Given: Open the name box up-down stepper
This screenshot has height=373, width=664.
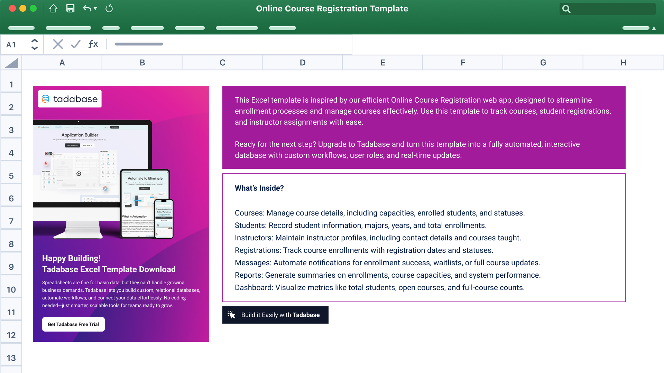Looking at the screenshot, I should [34, 44].
